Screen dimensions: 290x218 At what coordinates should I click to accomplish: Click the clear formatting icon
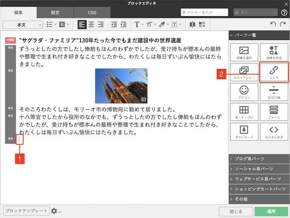pos(202,25)
